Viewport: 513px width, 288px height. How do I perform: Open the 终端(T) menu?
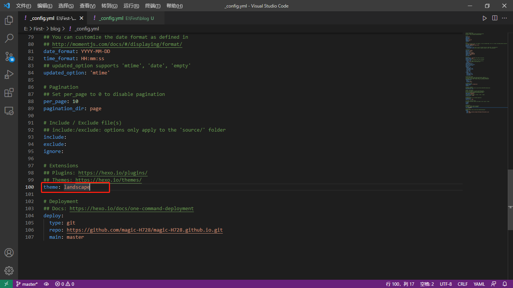tap(153, 6)
